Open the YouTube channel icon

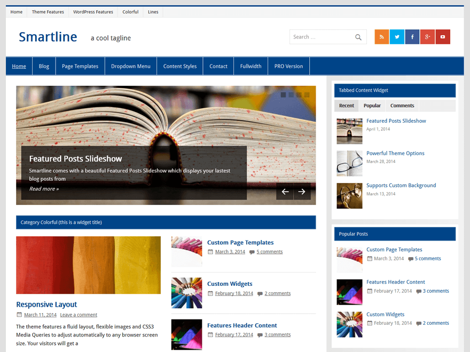click(443, 37)
